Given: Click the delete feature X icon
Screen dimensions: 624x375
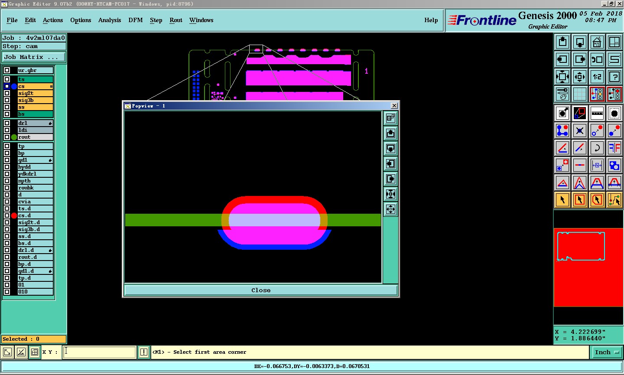Looking at the screenshot, I should (x=580, y=130).
